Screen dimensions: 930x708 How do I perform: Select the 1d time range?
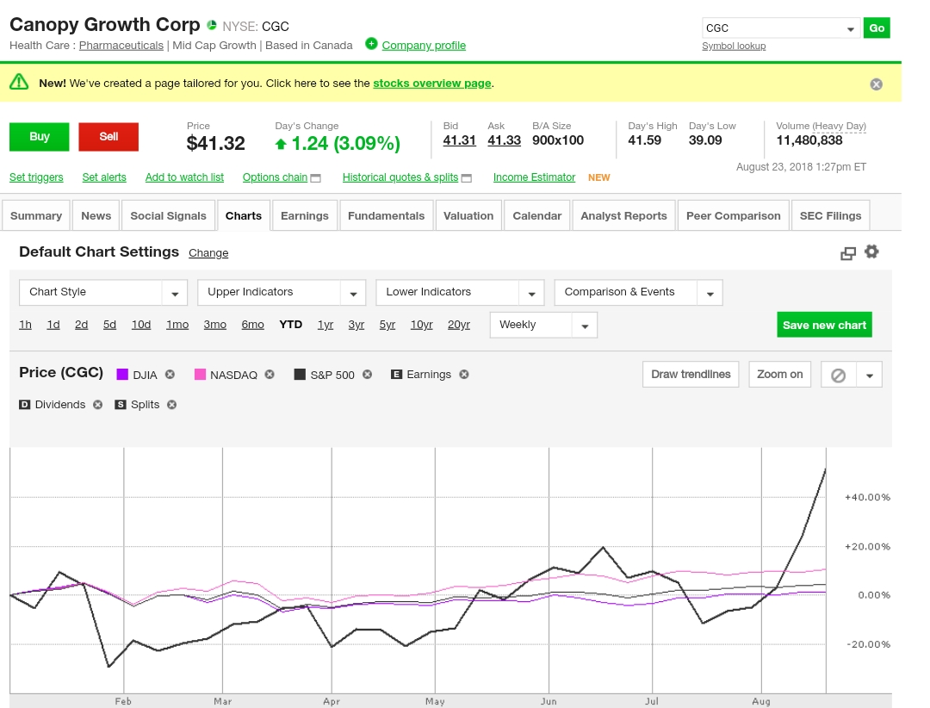pos(53,325)
